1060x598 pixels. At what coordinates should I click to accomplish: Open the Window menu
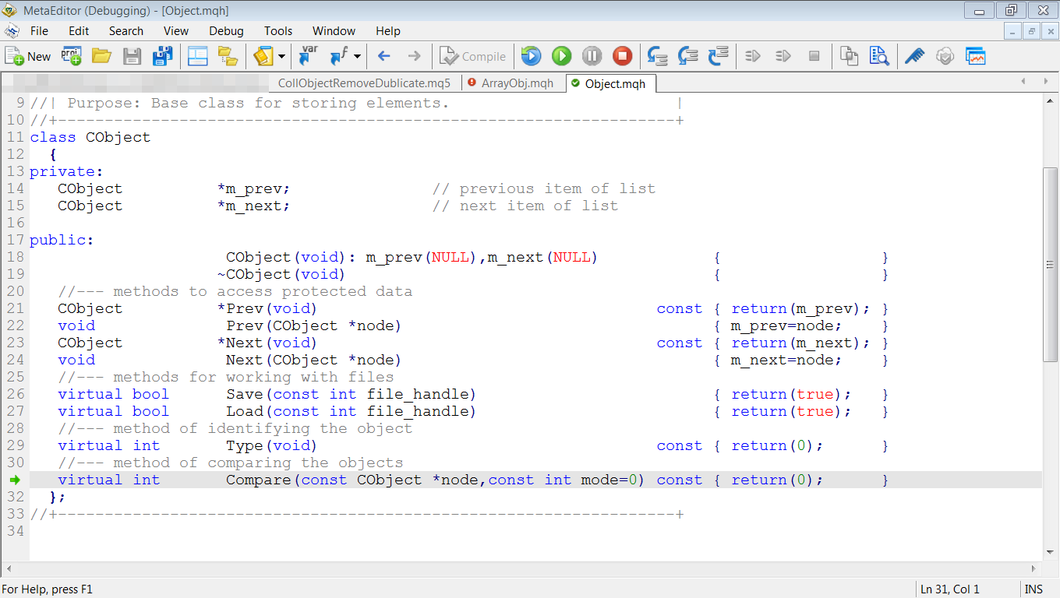[334, 31]
